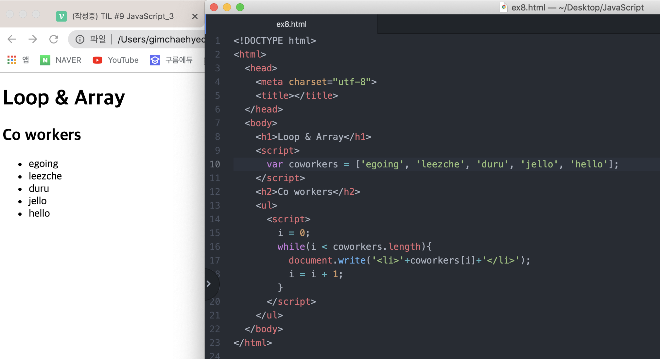Switch to the ex8.html editor tab

pos(291,24)
